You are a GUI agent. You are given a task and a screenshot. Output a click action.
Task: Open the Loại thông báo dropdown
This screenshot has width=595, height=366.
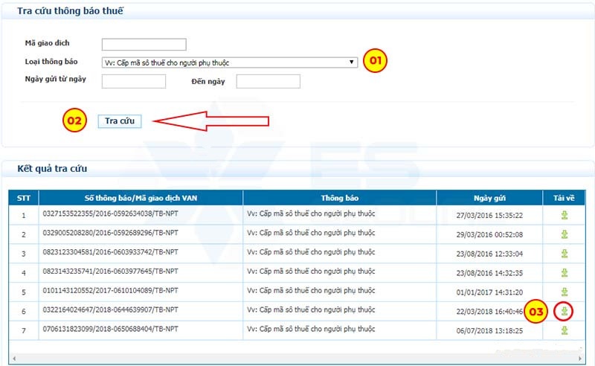pyautogui.click(x=229, y=62)
